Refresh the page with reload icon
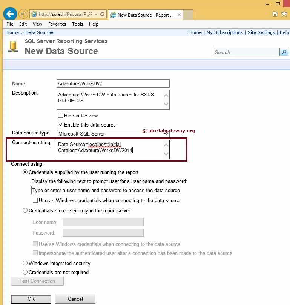 pos(102,14)
